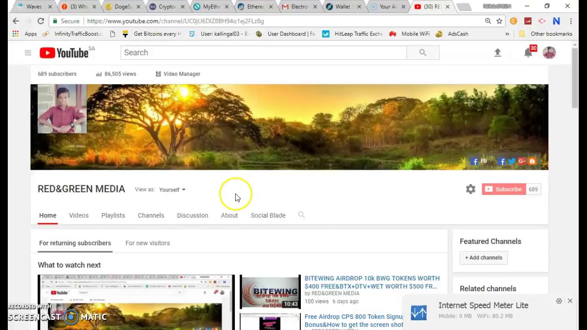
Task: Open Free Airdrop CPS 800 Token video
Action: click(354, 320)
